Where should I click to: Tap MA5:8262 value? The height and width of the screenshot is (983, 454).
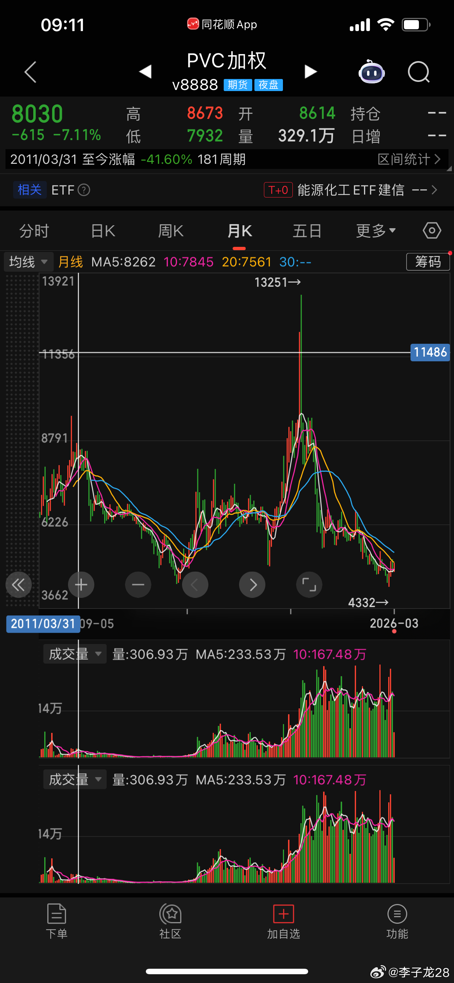coord(124,262)
